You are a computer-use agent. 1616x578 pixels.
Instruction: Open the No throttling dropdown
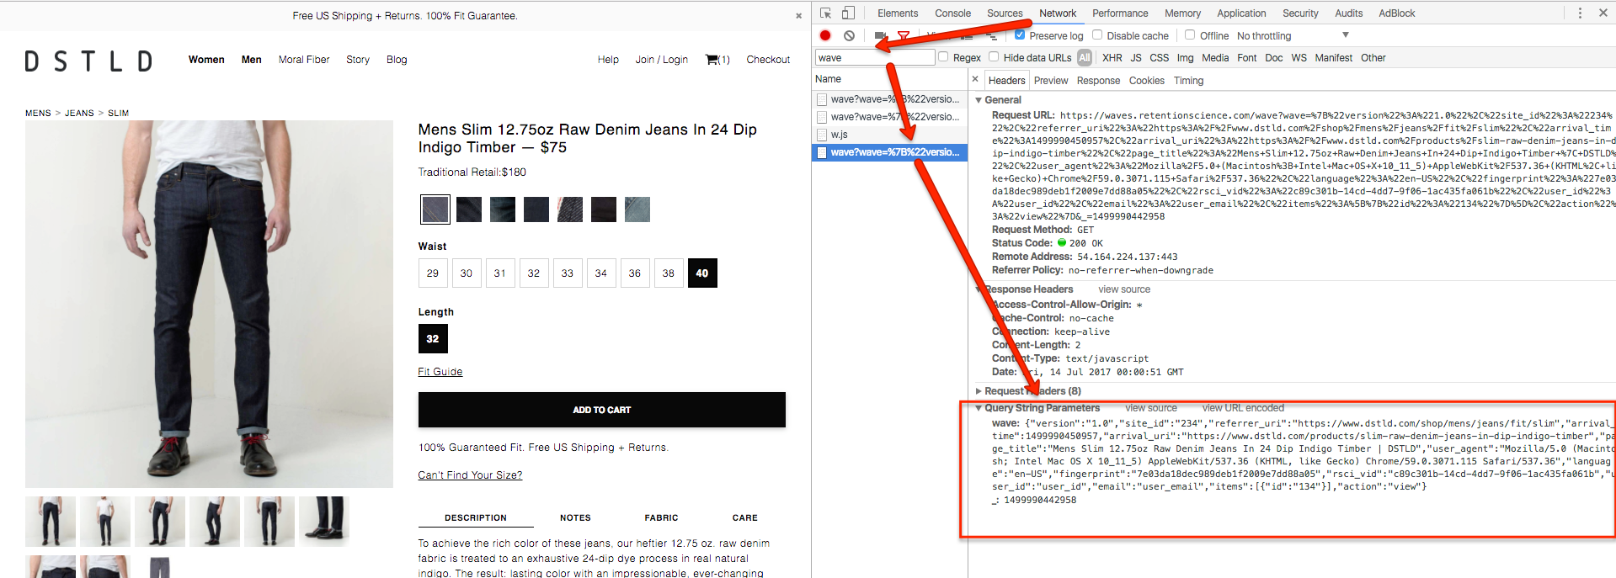pyautogui.click(x=1293, y=35)
